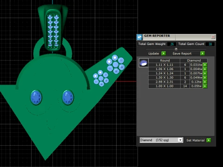223x167 pixels.
Task: Click the green arrow beside Save Report
Action: coord(202,53)
